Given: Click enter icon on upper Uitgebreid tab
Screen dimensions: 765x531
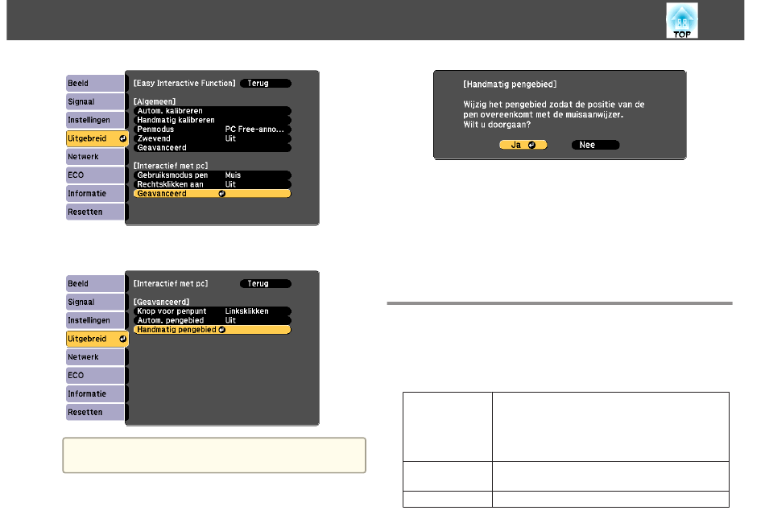Looking at the screenshot, I should (x=122, y=138).
